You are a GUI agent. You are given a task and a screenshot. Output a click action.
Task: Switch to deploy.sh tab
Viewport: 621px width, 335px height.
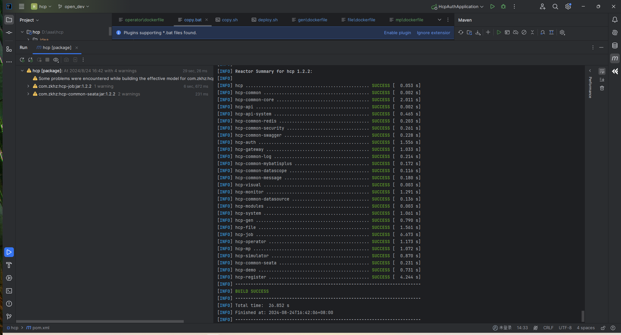[x=265, y=20]
